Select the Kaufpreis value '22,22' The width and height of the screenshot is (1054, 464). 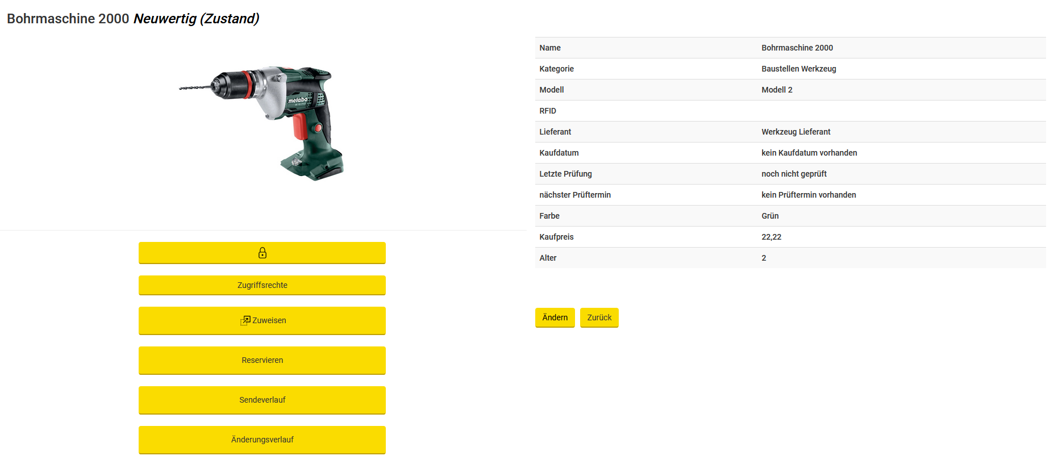[x=771, y=237]
